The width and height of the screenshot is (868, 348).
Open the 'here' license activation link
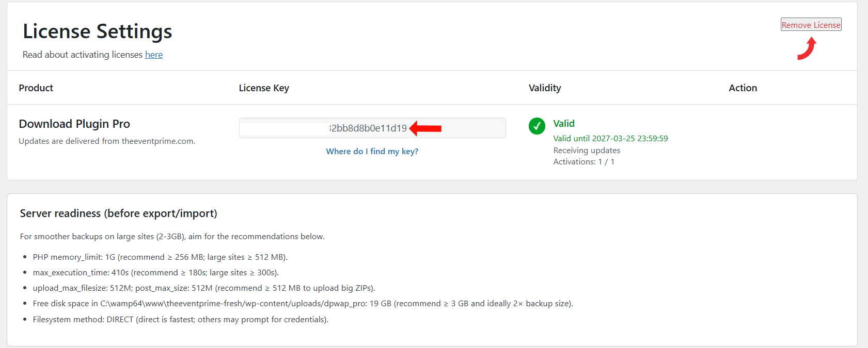(154, 55)
